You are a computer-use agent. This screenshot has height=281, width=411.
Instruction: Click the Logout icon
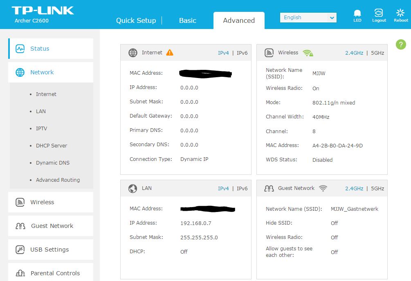(x=379, y=13)
